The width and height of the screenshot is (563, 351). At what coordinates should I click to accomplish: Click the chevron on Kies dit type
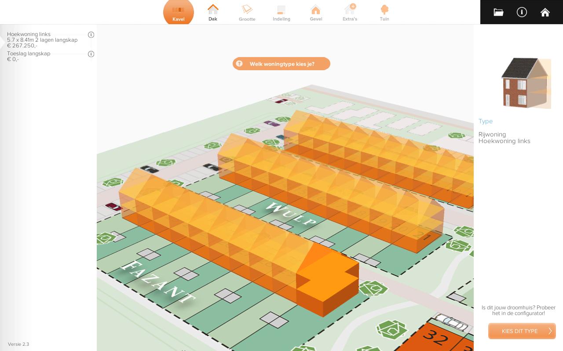(550, 331)
